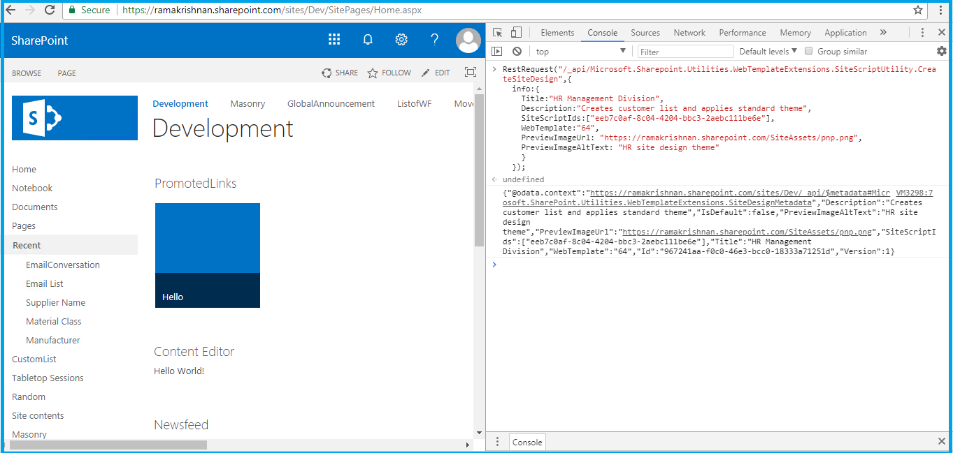Image resolution: width=953 pixels, height=453 pixels.
Task: Open the Masonry top navigation link
Action: [x=248, y=104]
